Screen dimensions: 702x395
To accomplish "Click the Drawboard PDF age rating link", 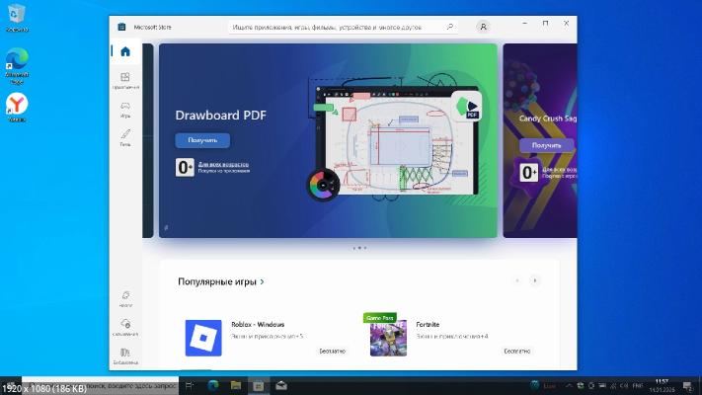I will click(223, 164).
